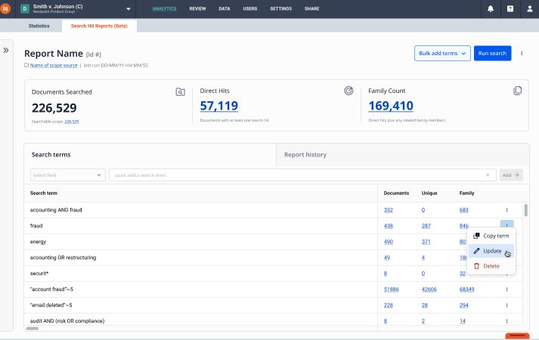539x340 pixels.
Task: Click the orange widget button at bottom corner
Action: click(x=517, y=336)
